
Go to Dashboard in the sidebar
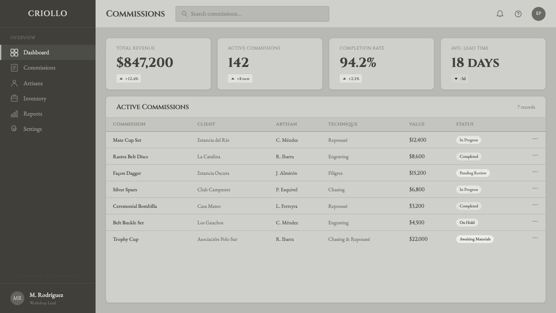click(48, 53)
